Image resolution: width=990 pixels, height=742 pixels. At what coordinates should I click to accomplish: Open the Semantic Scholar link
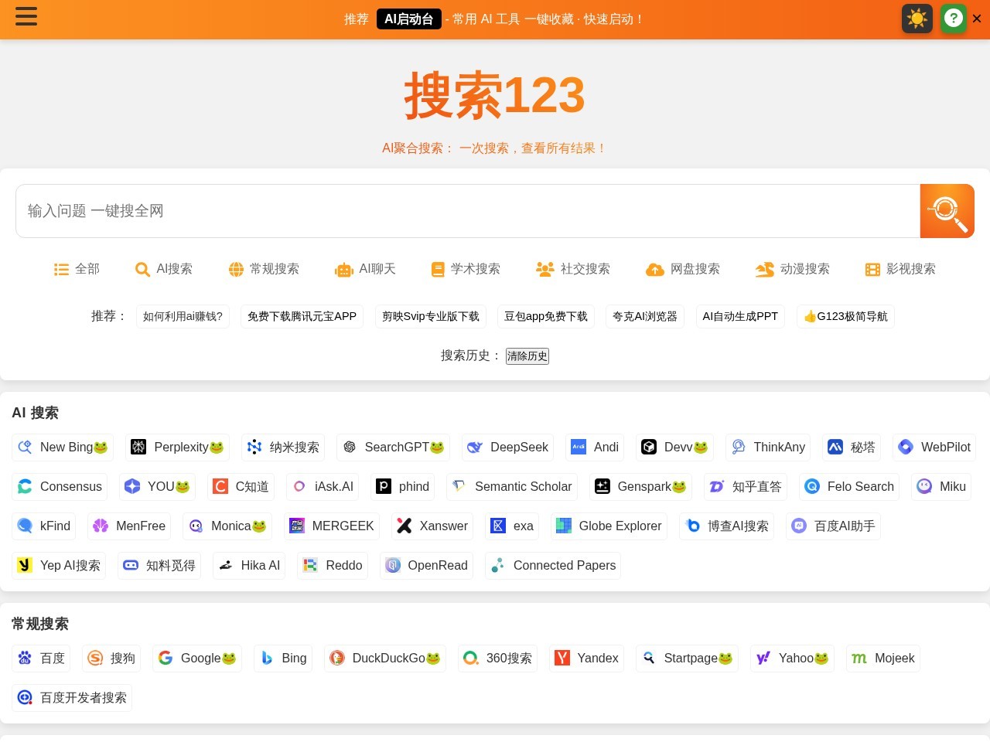click(512, 486)
